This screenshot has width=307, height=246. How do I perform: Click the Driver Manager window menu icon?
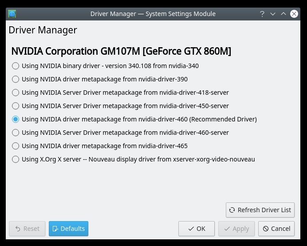click(12, 14)
